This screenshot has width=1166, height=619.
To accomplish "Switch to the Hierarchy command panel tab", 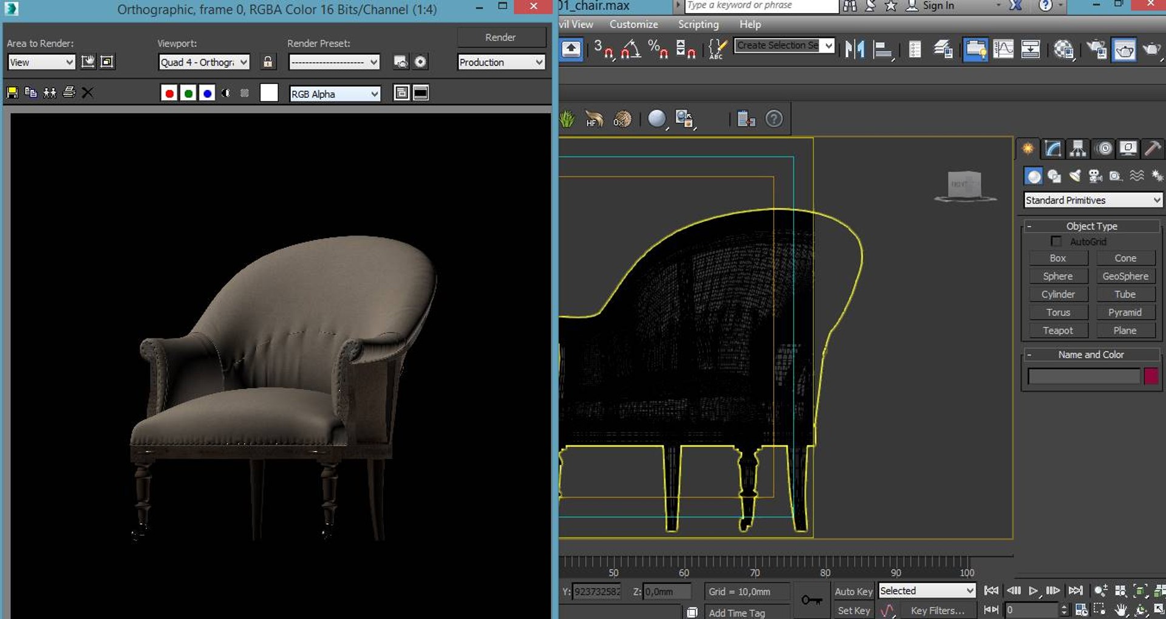I will (x=1078, y=148).
